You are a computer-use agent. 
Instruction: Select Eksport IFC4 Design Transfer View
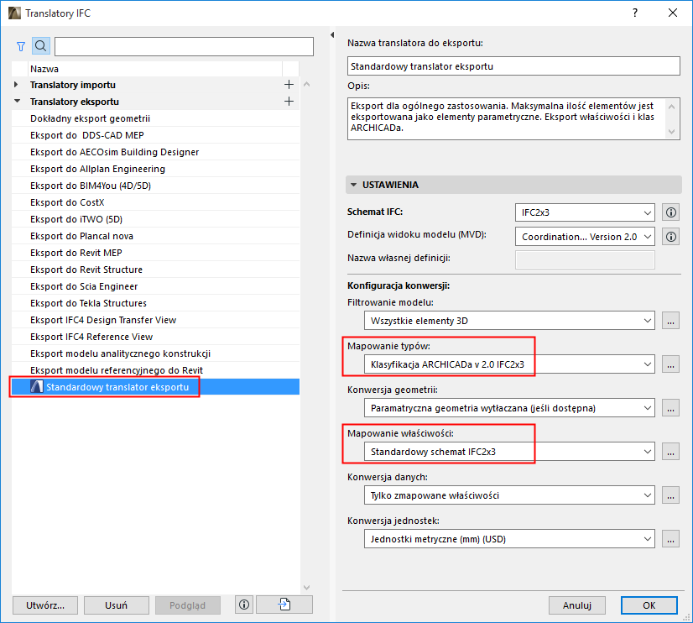(155, 320)
